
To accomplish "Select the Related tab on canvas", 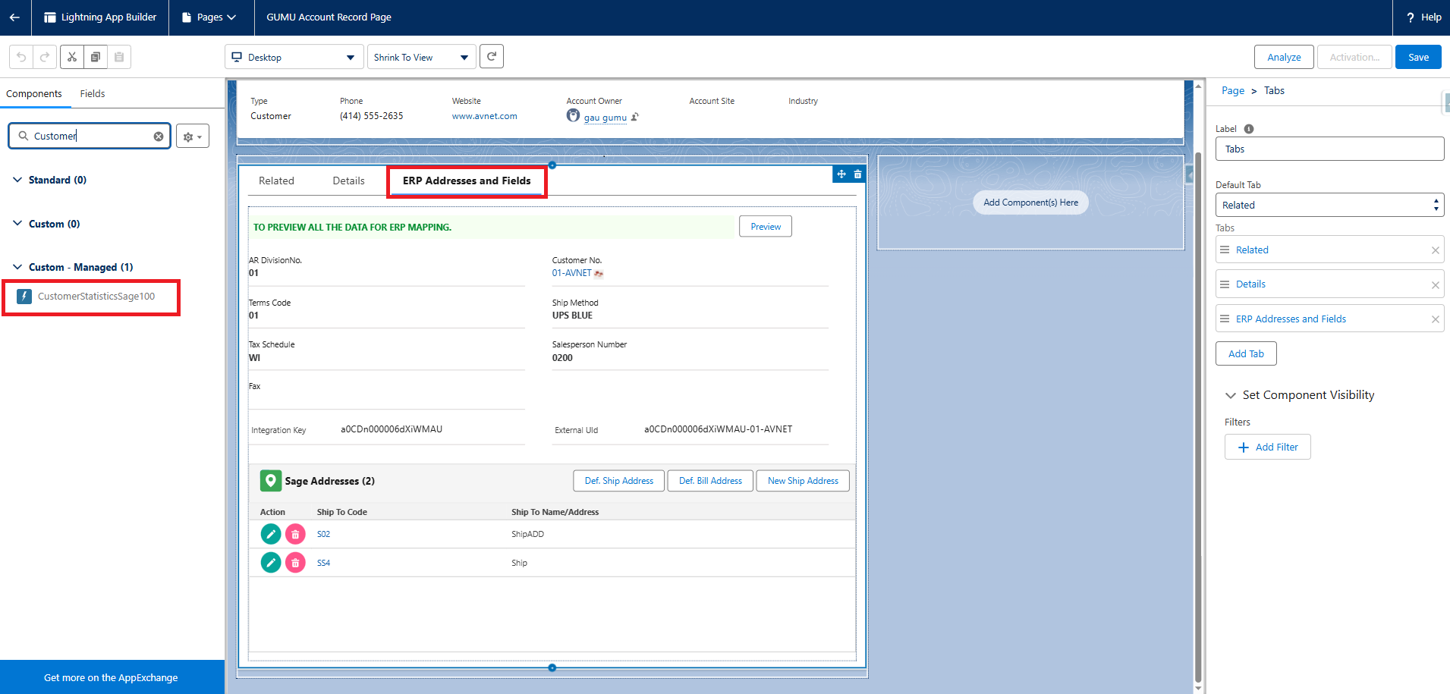I will (276, 181).
